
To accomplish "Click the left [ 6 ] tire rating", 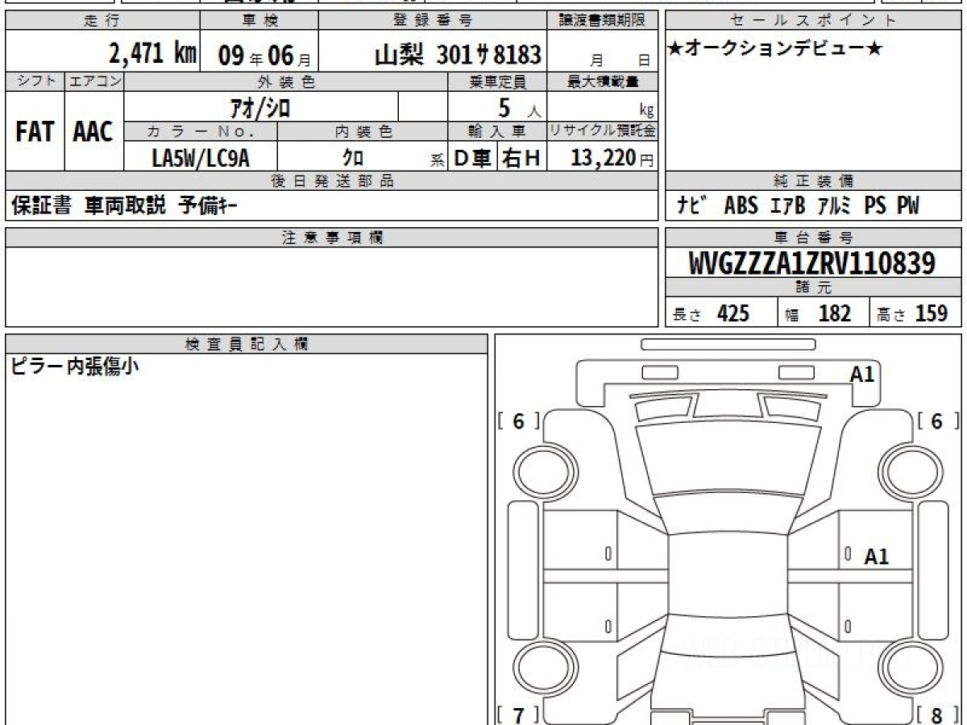I will click(x=518, y=420).
